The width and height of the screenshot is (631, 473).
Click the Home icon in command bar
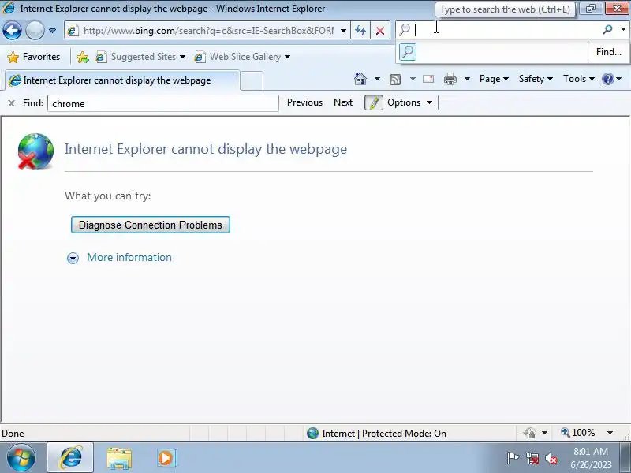click(360, 79)
